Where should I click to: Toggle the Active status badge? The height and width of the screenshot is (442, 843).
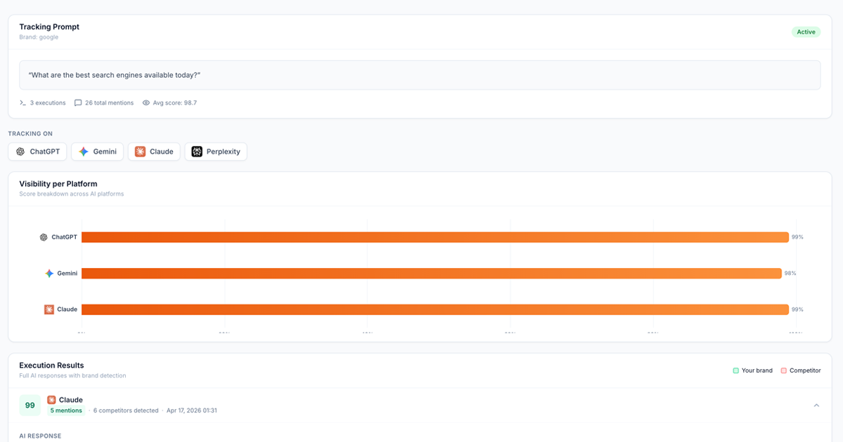[x=806, y=32]
